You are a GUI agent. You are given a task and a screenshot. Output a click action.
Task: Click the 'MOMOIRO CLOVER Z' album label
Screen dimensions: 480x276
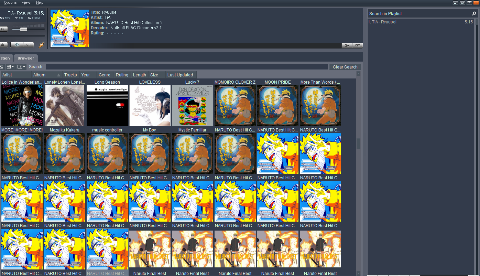tap(235, 82)
